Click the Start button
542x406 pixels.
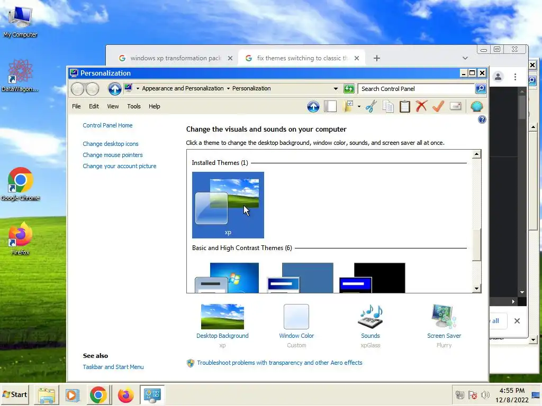click(x=15, y=394)
